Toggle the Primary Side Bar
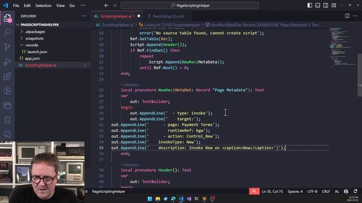Viewport: 362px width, 203px height. [310, 5]
